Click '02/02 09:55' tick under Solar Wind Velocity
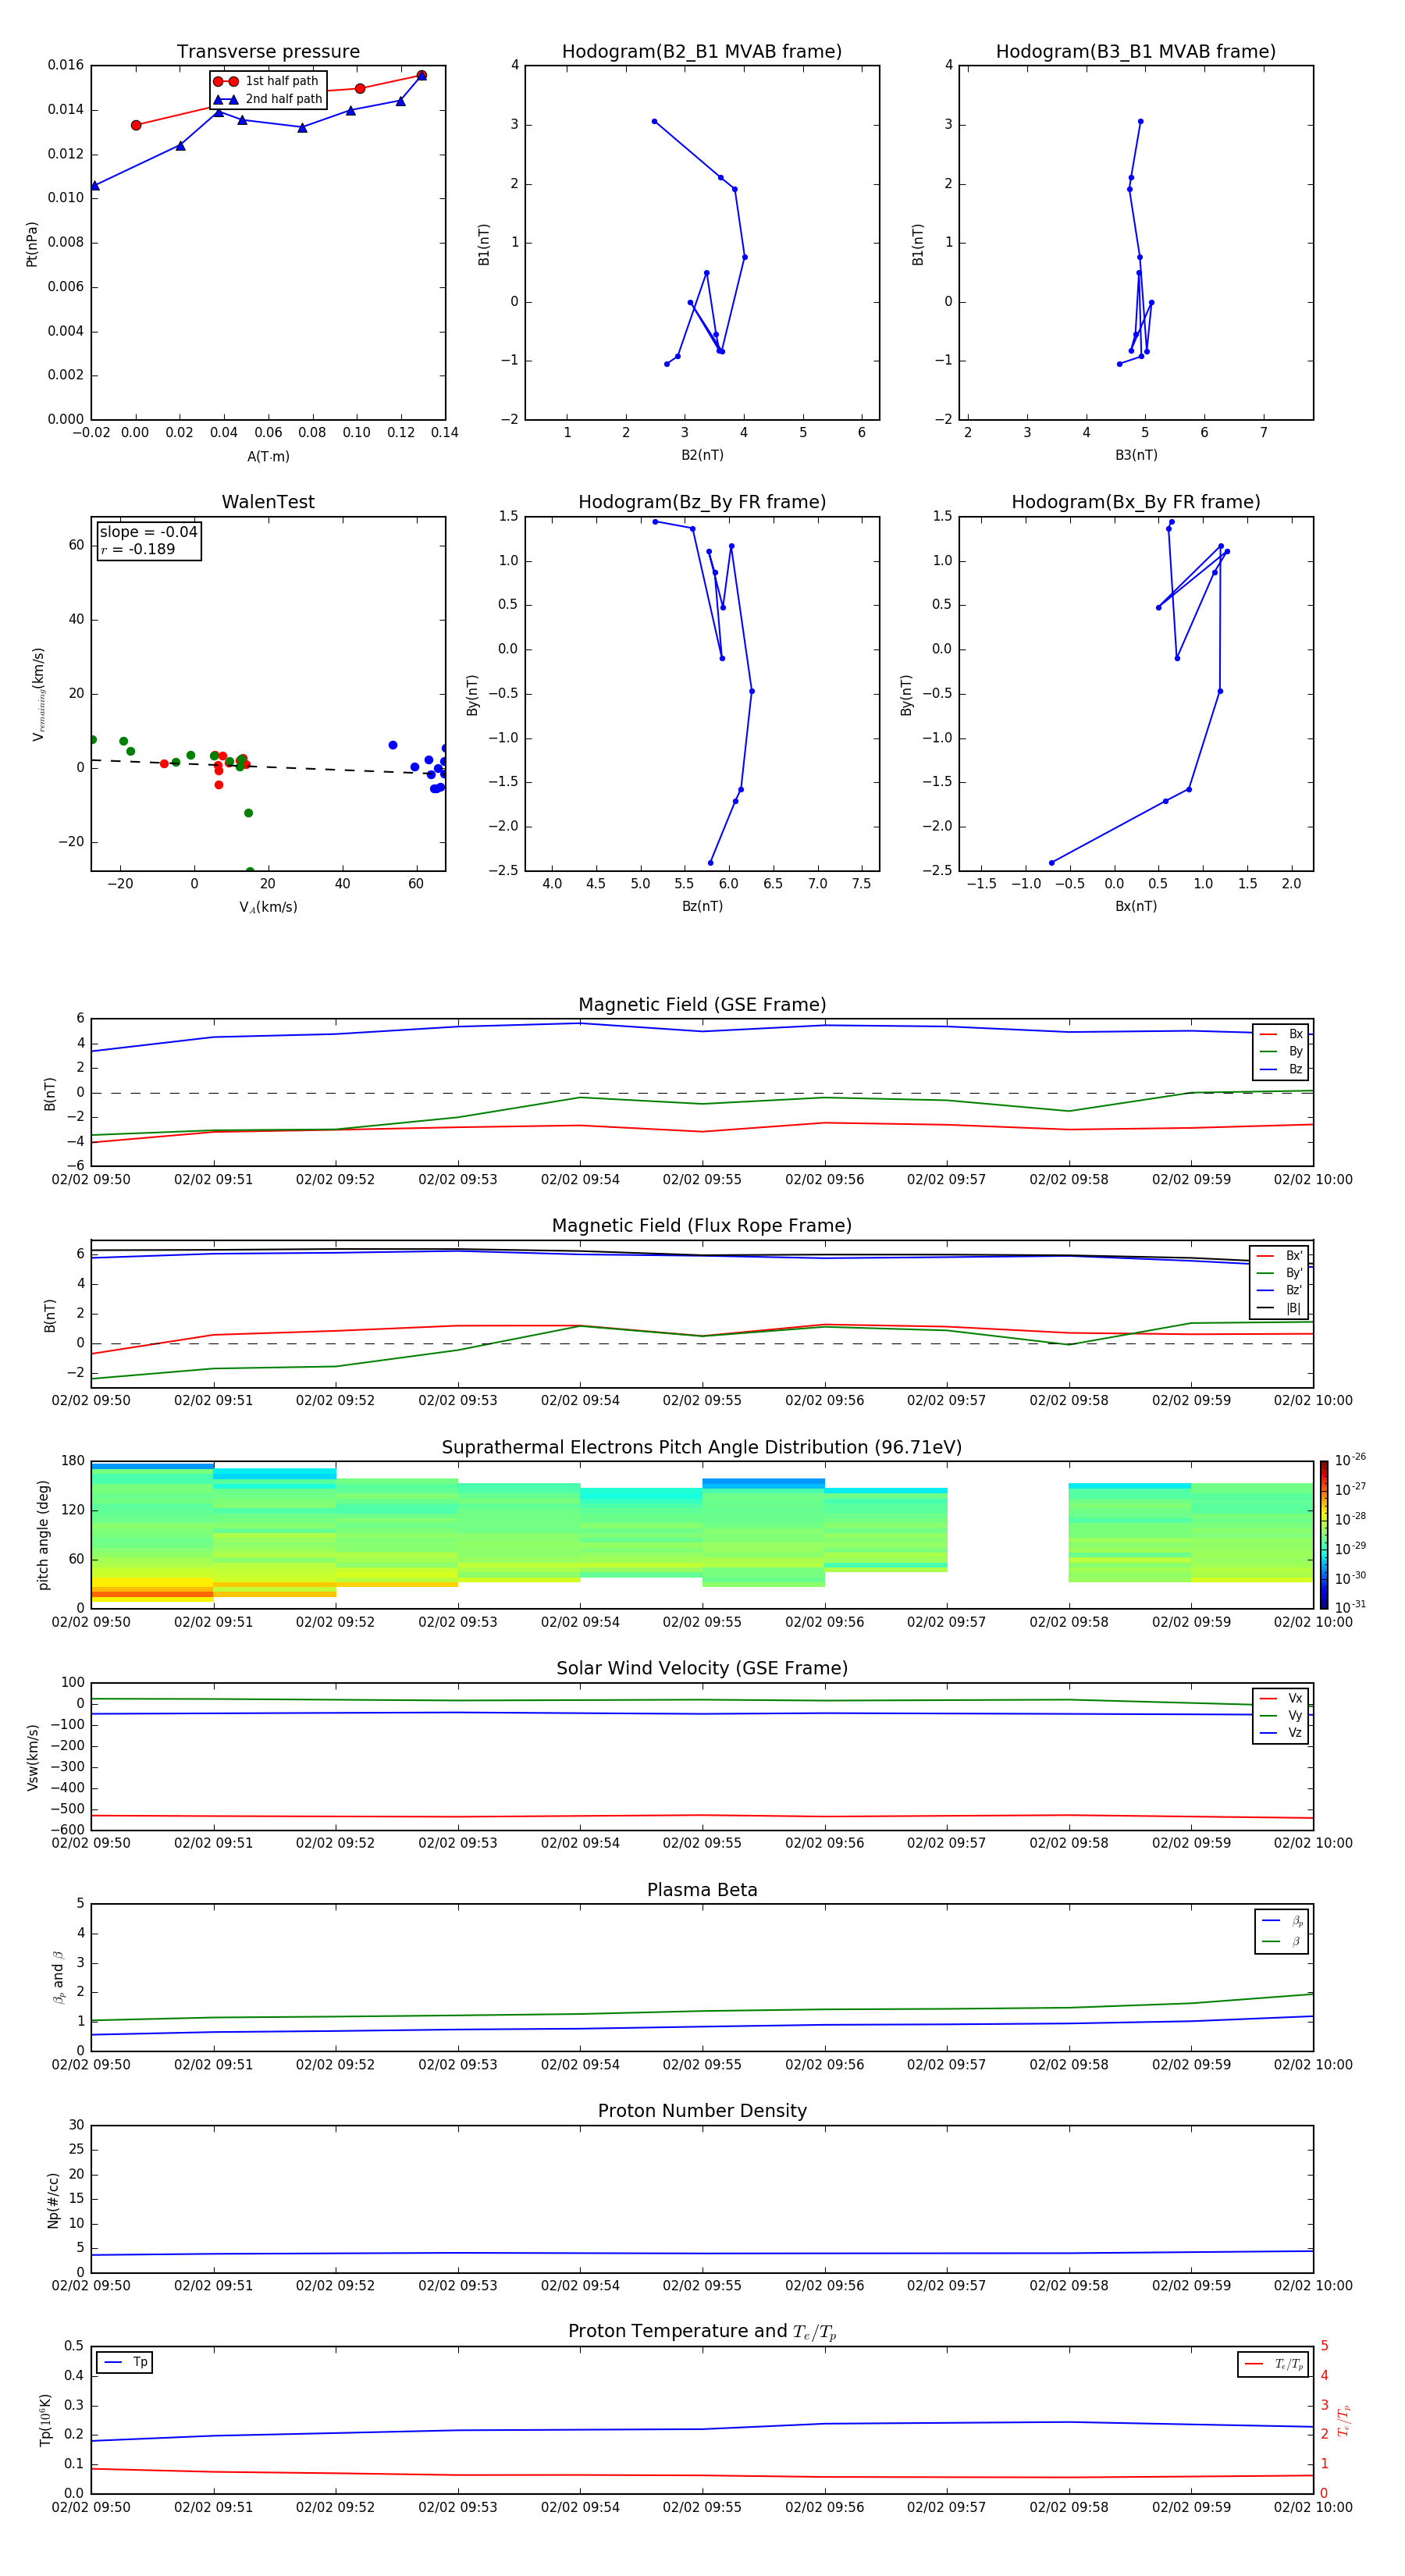1405x2576 pixels. [702, 1843]
